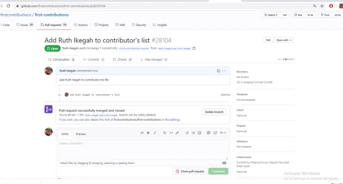Screen dimensions: 343x184
Task: Insert a bulleted list
Action: 187,133
